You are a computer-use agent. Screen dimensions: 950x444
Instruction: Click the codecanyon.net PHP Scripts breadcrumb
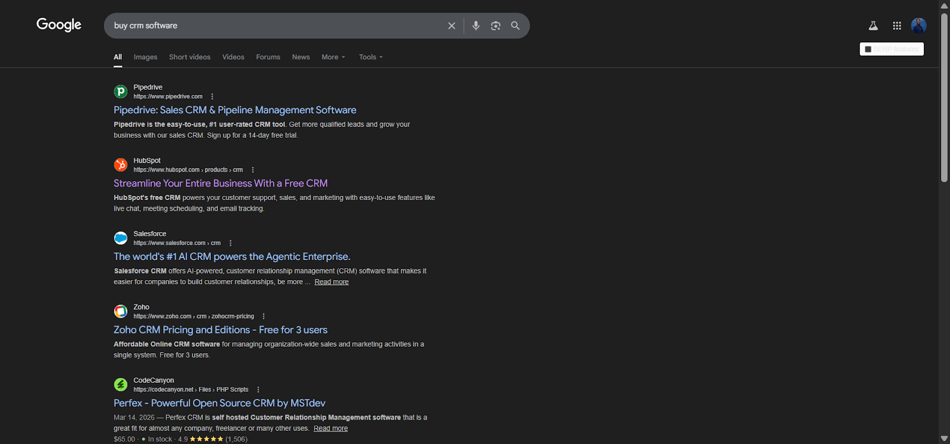click(191, 390)
